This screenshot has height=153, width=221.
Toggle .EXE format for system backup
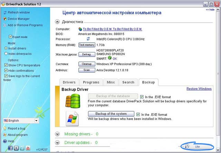point(138,114)
